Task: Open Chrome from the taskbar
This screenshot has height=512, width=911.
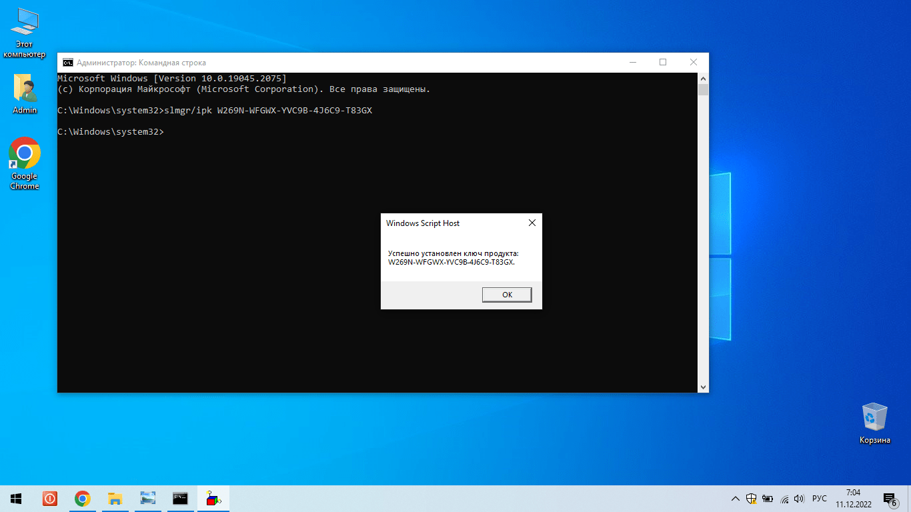Action: 83,499
